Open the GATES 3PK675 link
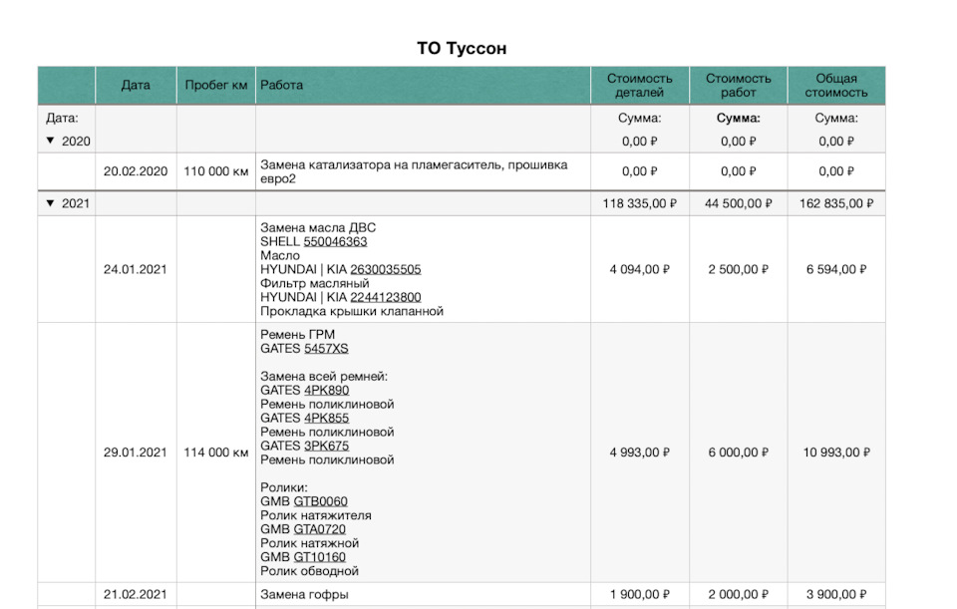This screenshot has height=609, width=957. [327, 446]
